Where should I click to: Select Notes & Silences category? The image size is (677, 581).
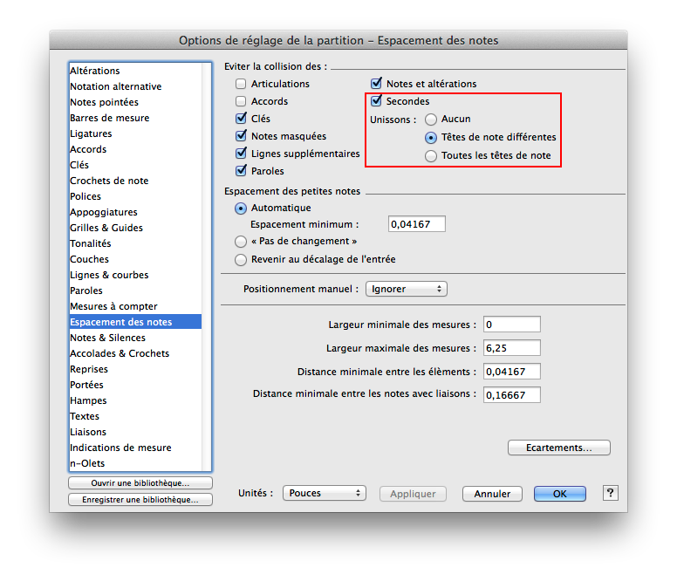(x=107, y=338)
